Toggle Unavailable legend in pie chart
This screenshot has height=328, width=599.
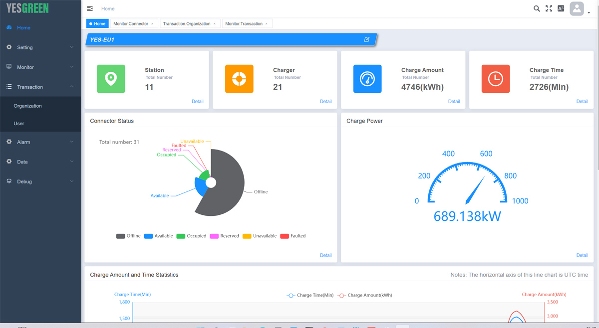coord(260,236)
